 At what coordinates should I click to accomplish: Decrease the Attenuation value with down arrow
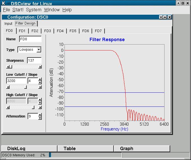pyautogui.click(x=40, y=118)
